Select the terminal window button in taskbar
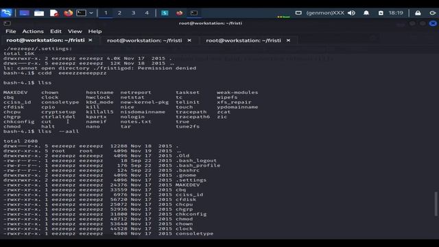439x247 pixels. [x=194, y=13]
